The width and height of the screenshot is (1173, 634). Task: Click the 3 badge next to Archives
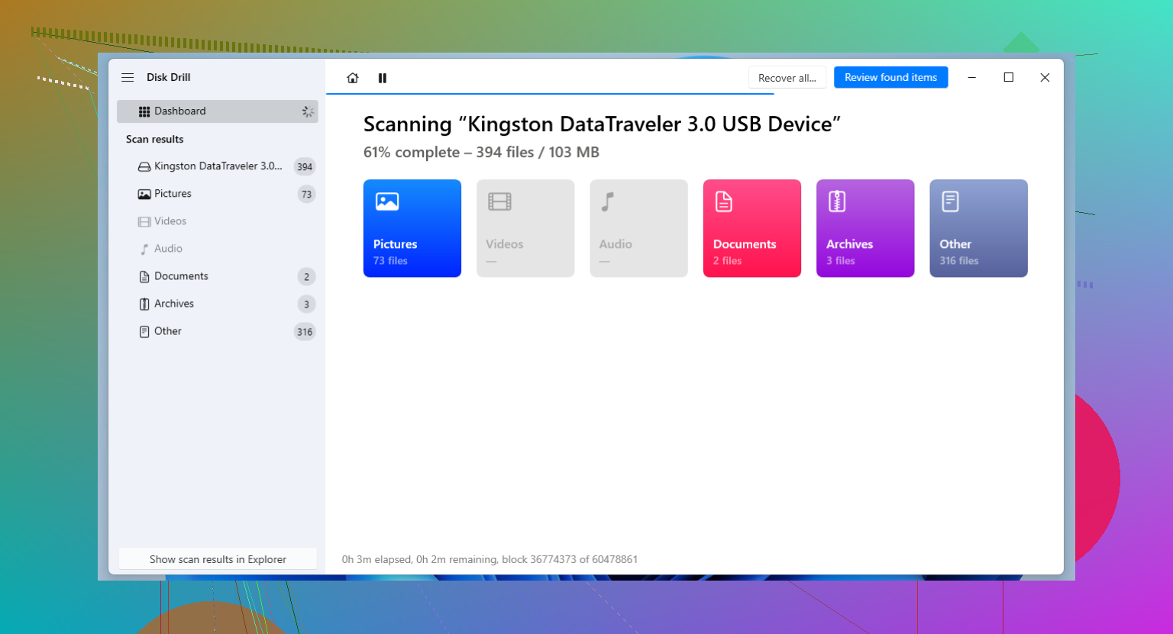click(306, 304)
